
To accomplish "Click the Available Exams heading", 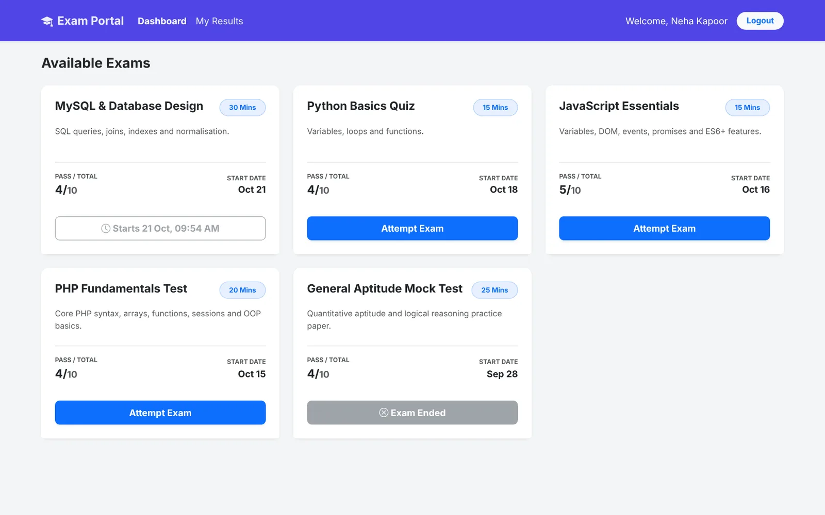I will point(96,63).
